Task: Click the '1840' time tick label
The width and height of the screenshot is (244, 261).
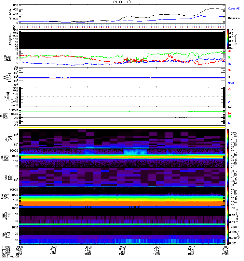Action: [x=88, y=254]
